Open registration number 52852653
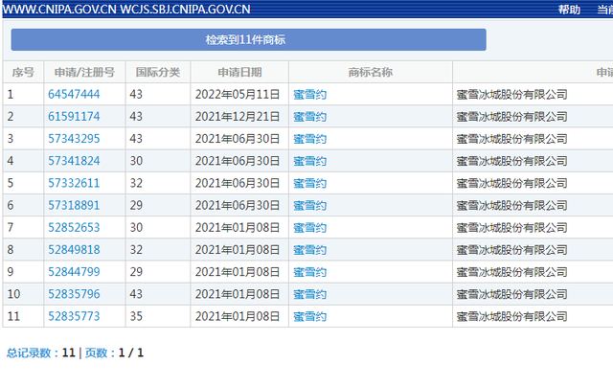The height and width of the screenshot is (387, 613). click(74, 228)
